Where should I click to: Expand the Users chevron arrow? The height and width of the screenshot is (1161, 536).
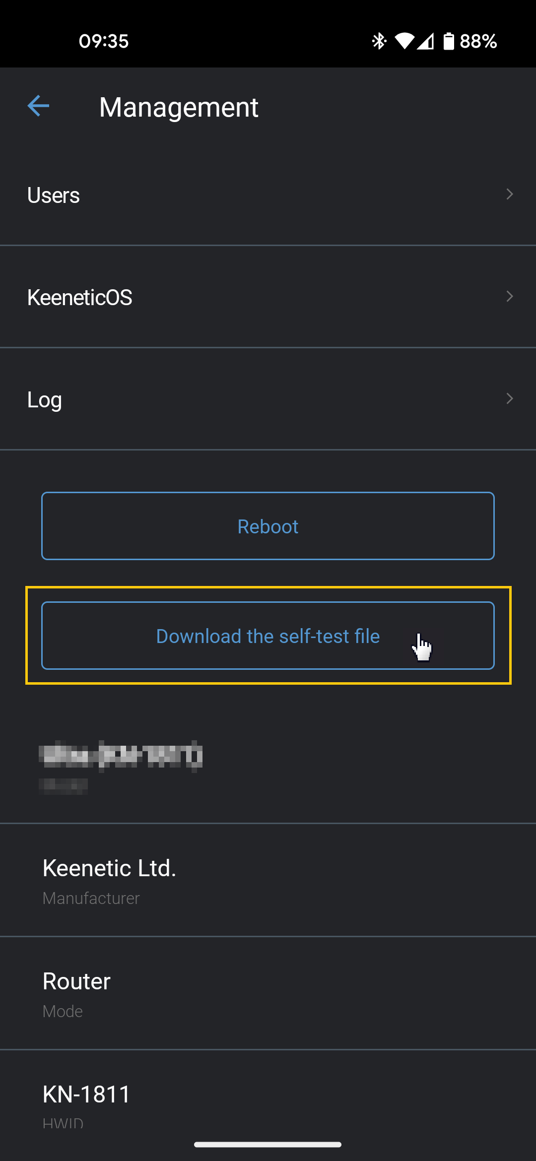pyautogui.click(x=509, y=194)
